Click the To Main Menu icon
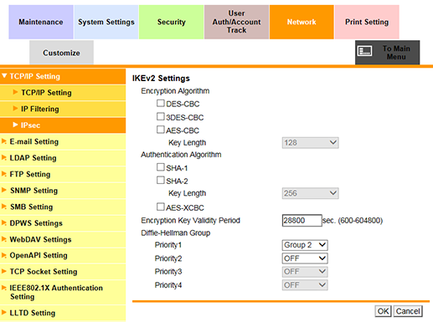 tap(364, 51)
